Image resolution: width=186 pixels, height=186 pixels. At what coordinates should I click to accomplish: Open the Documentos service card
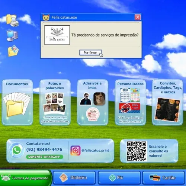(x=17, y=102)
